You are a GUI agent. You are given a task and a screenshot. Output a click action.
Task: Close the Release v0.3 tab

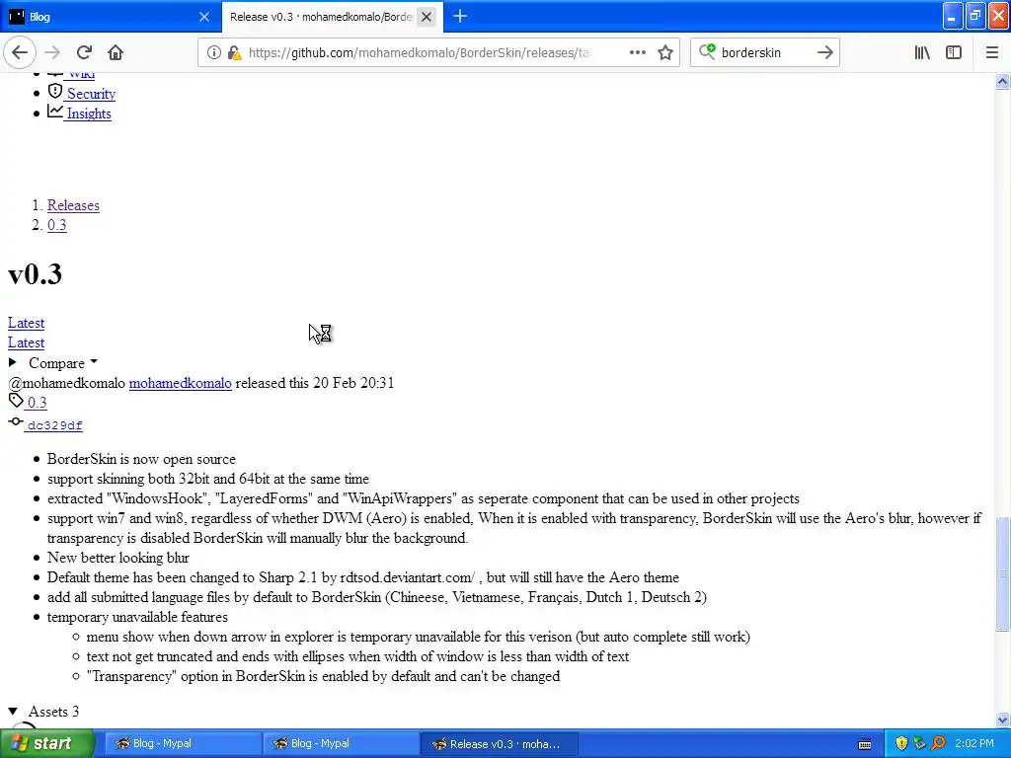[x=427, y=17]
